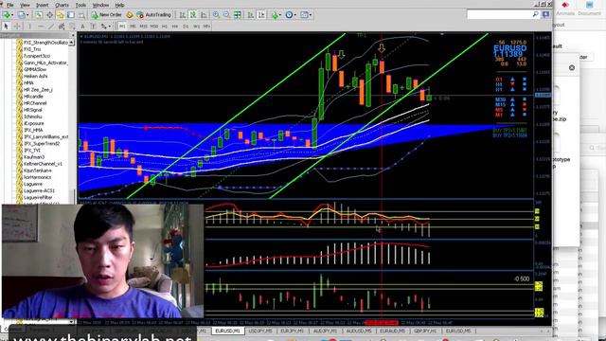
Task: Toggle the Terminal panel icon
Action: (71, 15)
